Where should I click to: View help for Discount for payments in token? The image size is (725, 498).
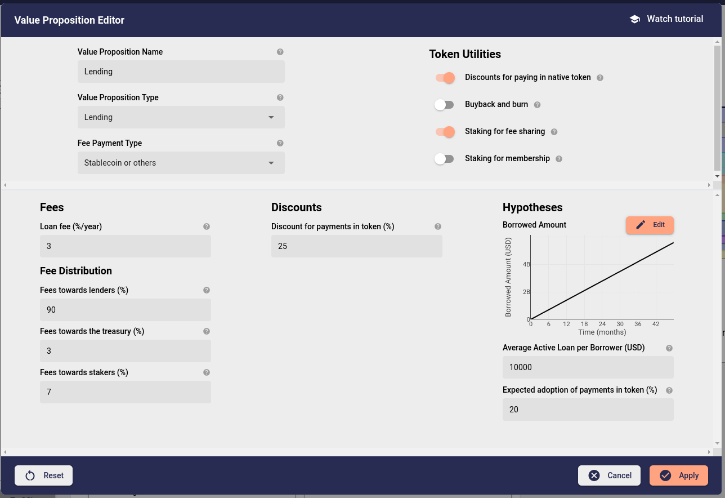pyautogui.click(x=437, y=226)
